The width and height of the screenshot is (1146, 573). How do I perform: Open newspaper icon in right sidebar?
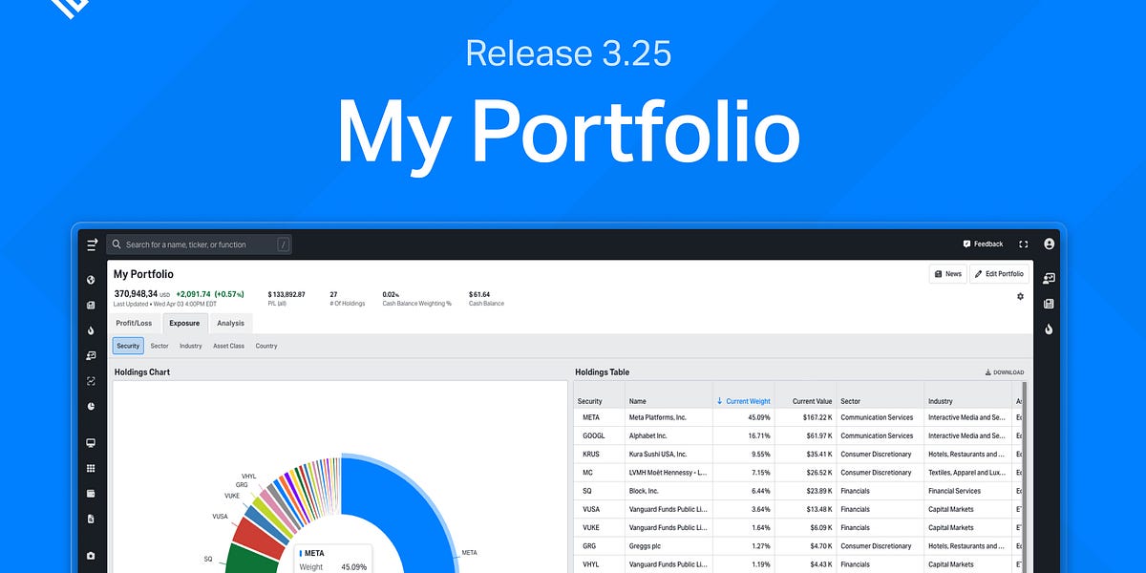1049,304
